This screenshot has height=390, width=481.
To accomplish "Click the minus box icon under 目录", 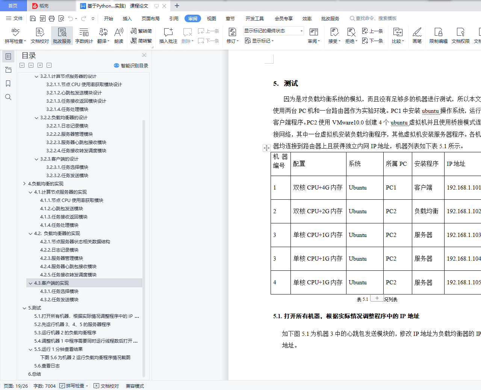I will (x=49, y=65).
